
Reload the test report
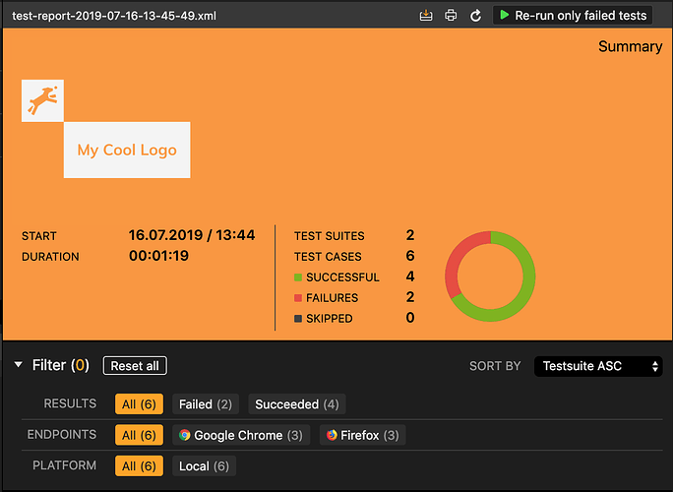click(x=475, y=16)
